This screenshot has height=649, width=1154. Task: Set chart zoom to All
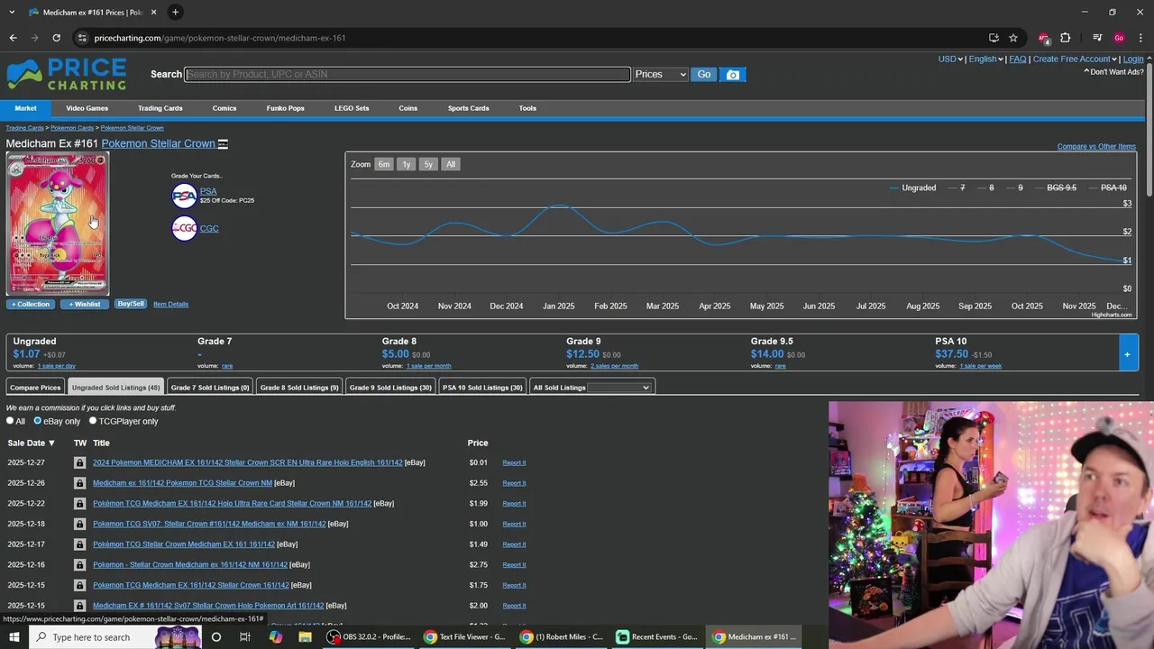451,164
